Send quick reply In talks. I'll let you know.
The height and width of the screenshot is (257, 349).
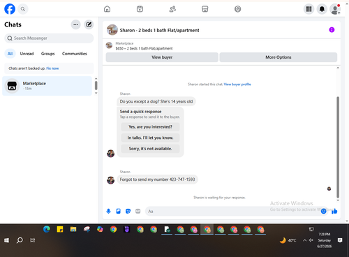pyautogui.click(x=150, y=138)
